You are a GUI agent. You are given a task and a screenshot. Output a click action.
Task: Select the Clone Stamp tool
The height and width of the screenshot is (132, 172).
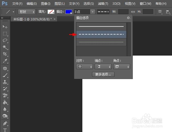tap(5, 82)
